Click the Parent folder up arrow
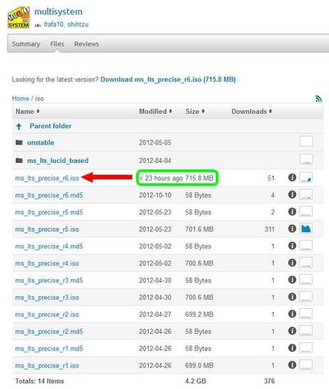Image resolution: width=329 pixels, height=389 pixels. [19, 127]
